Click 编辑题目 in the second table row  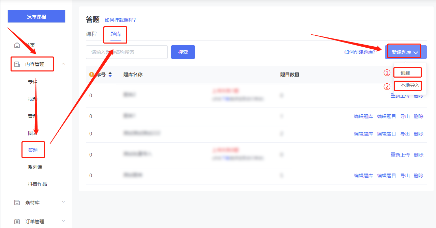click(387, 116)
